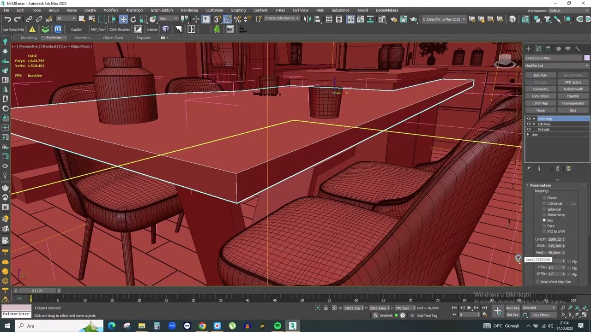Expand the Line base object entry
Screen dimensions: 591x332
(528, 135)
